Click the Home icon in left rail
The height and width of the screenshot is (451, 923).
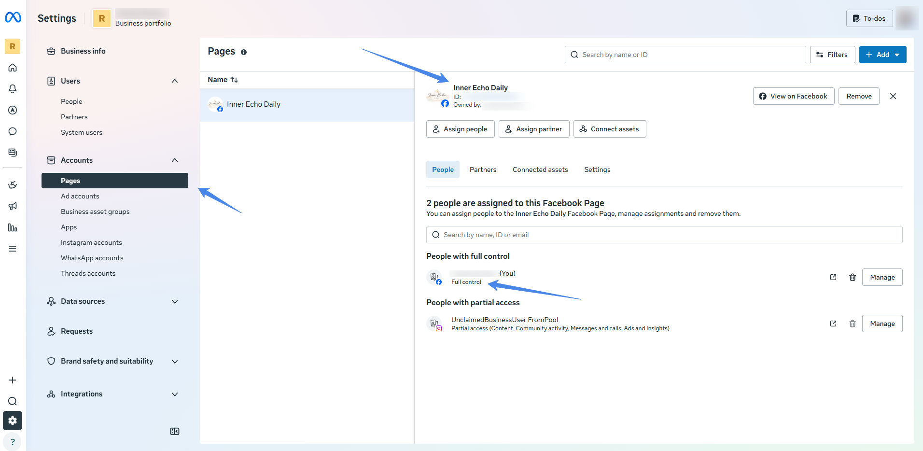[13, 68]
